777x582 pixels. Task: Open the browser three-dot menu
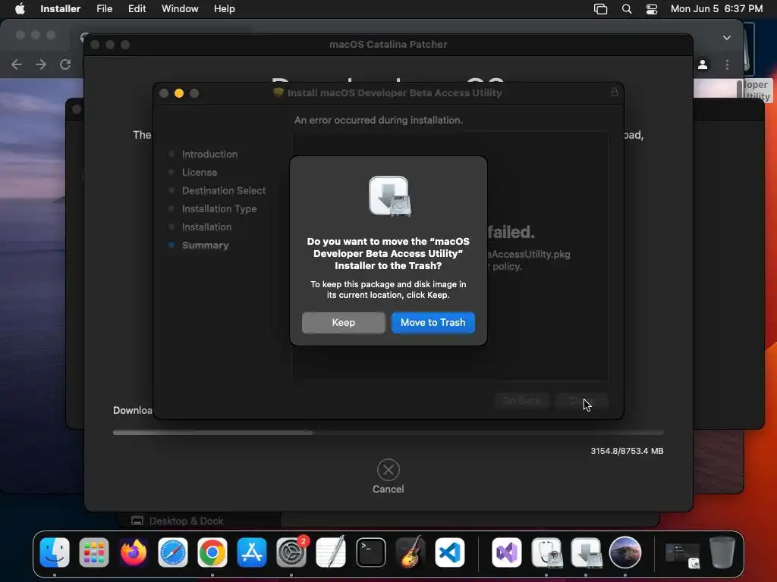click(x=727, y=65)
